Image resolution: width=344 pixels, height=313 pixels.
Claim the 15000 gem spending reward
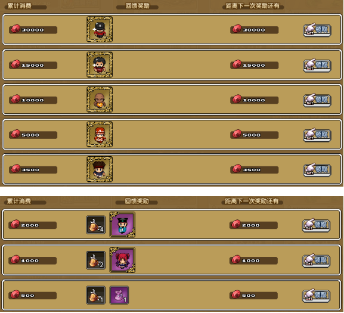tap(317, 65)
